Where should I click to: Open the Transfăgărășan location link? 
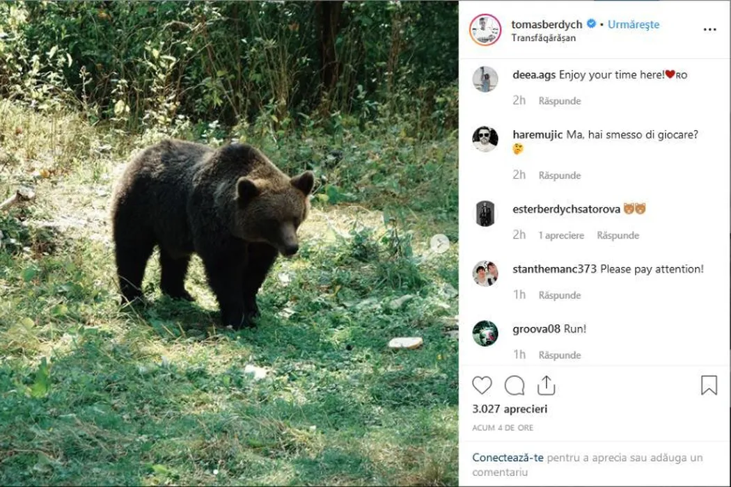point(543,38)
